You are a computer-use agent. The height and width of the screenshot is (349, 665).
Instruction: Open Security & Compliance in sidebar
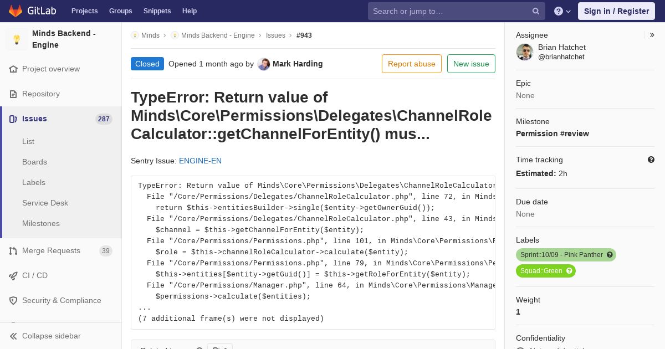pyautogui.click(x=61, y=300)
